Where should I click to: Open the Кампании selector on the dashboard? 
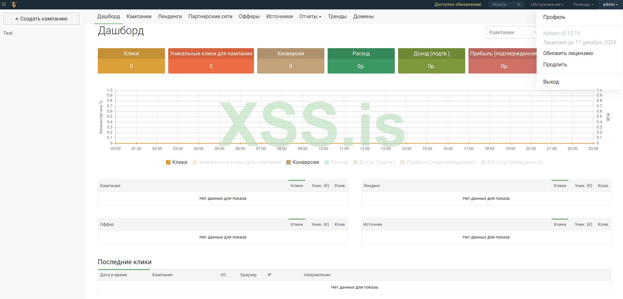tap(511, 32)
